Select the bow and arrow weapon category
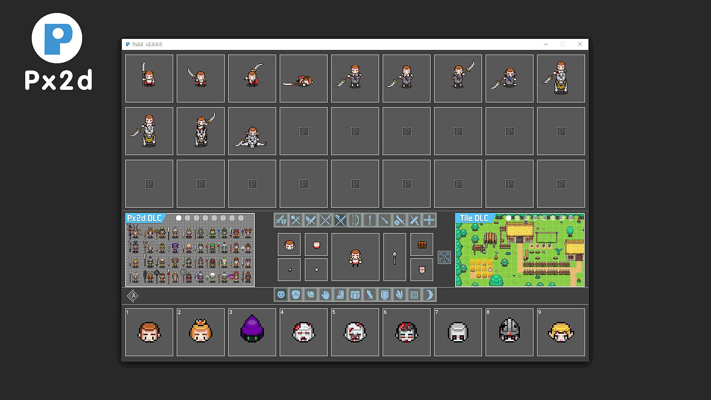 [355, 220]
